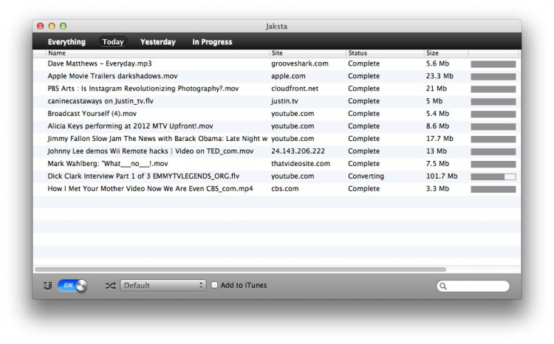This screenshot has width=554, height=344.
Task: Click the Dick Clark Interview conversion progress bar
Action: pyautogui.click(x=493, y=176)
